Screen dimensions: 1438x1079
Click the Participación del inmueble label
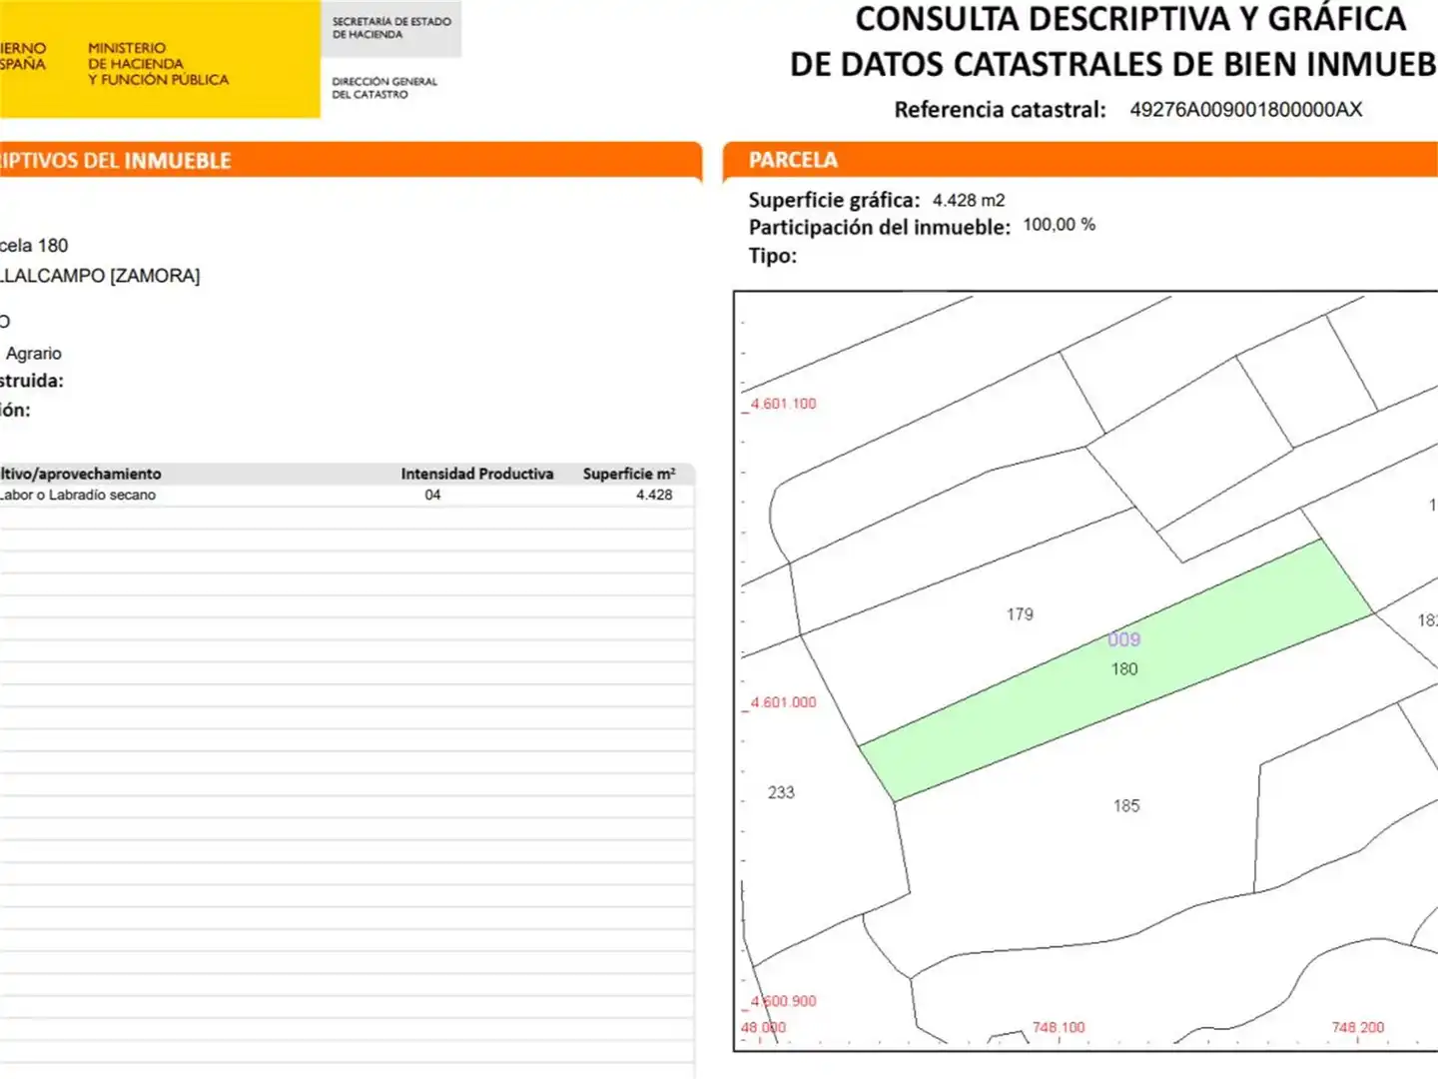tap(880, 228)
